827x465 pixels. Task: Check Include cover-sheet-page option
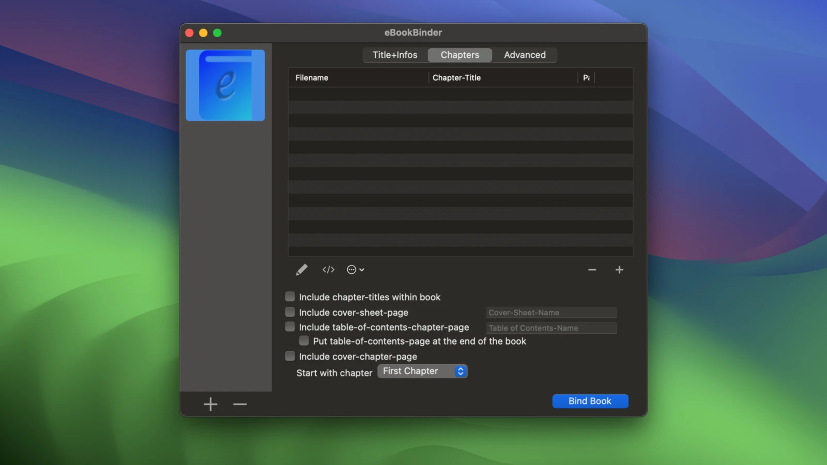click(x=290, y=312)
